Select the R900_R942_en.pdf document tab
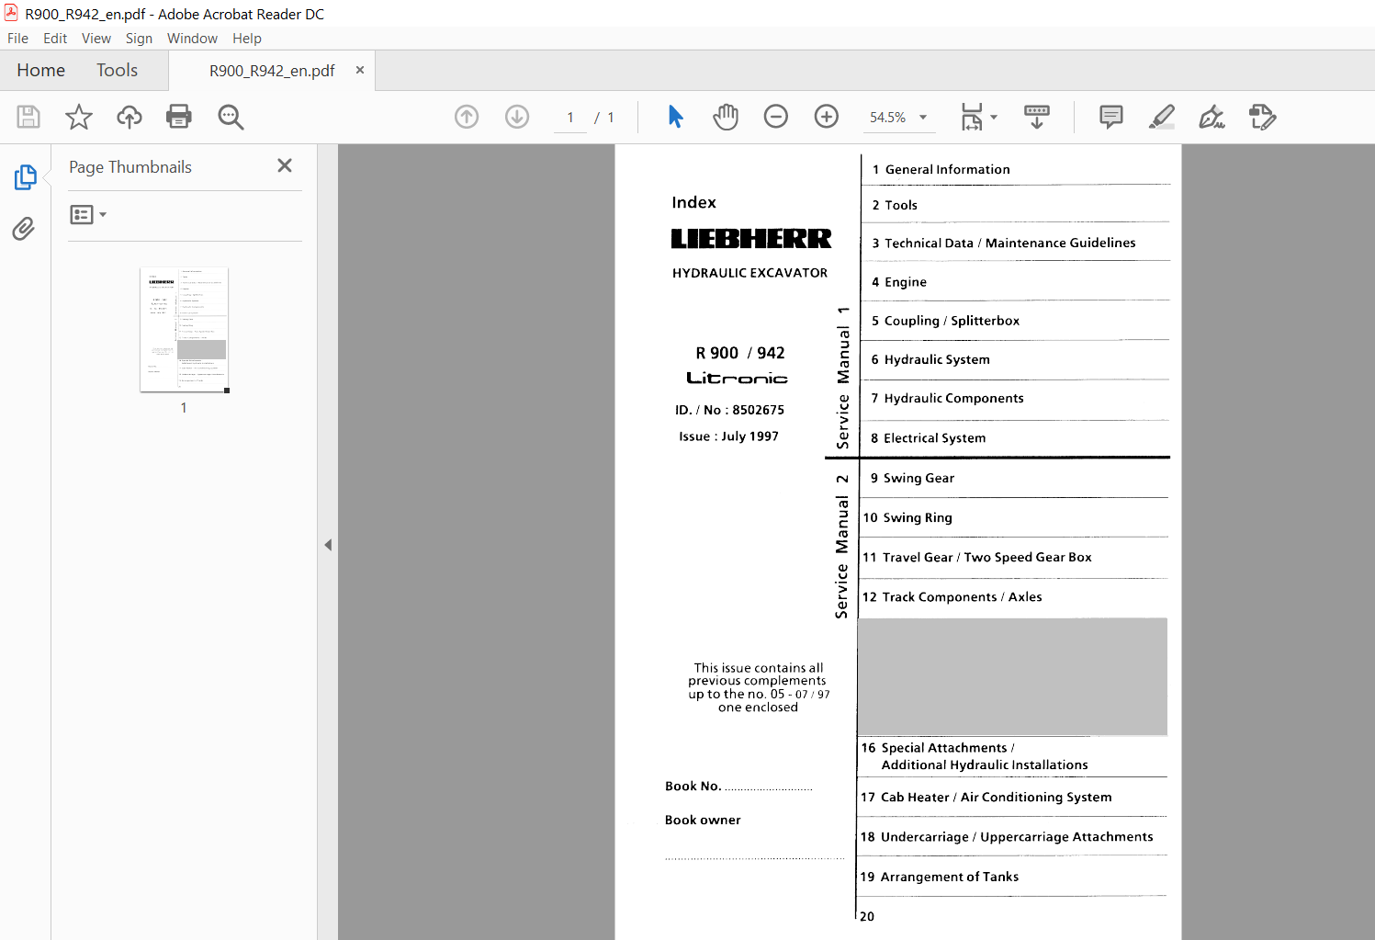This screenshot has width=1375, height=940. 272,71
